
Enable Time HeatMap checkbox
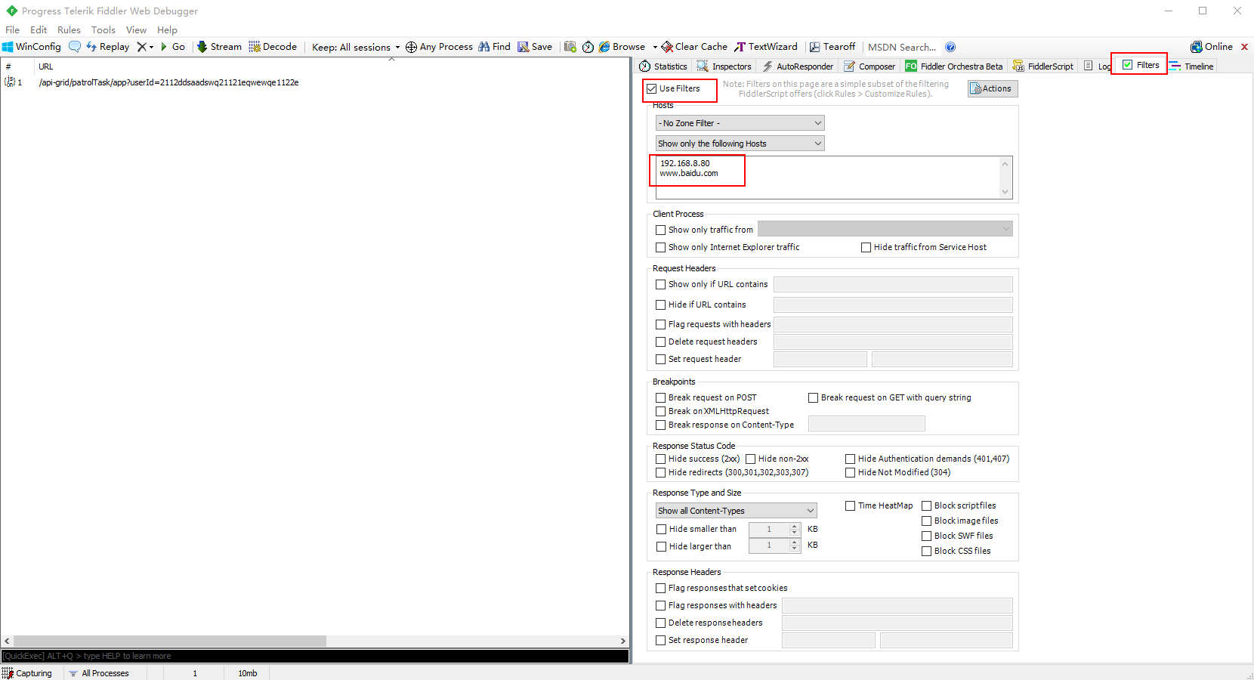pos(851,505)
